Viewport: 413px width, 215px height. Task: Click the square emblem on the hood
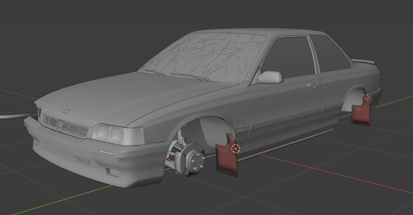(66, 111)
